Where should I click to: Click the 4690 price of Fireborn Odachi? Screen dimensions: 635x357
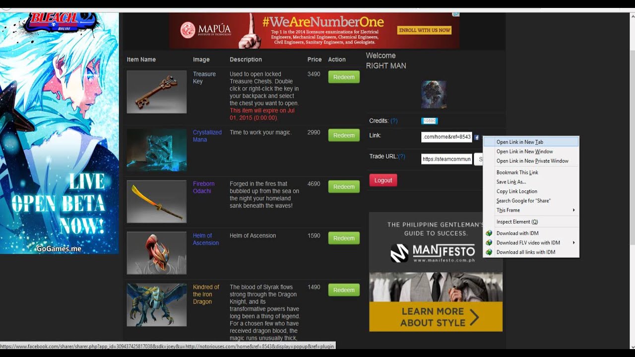click(314, 184)
